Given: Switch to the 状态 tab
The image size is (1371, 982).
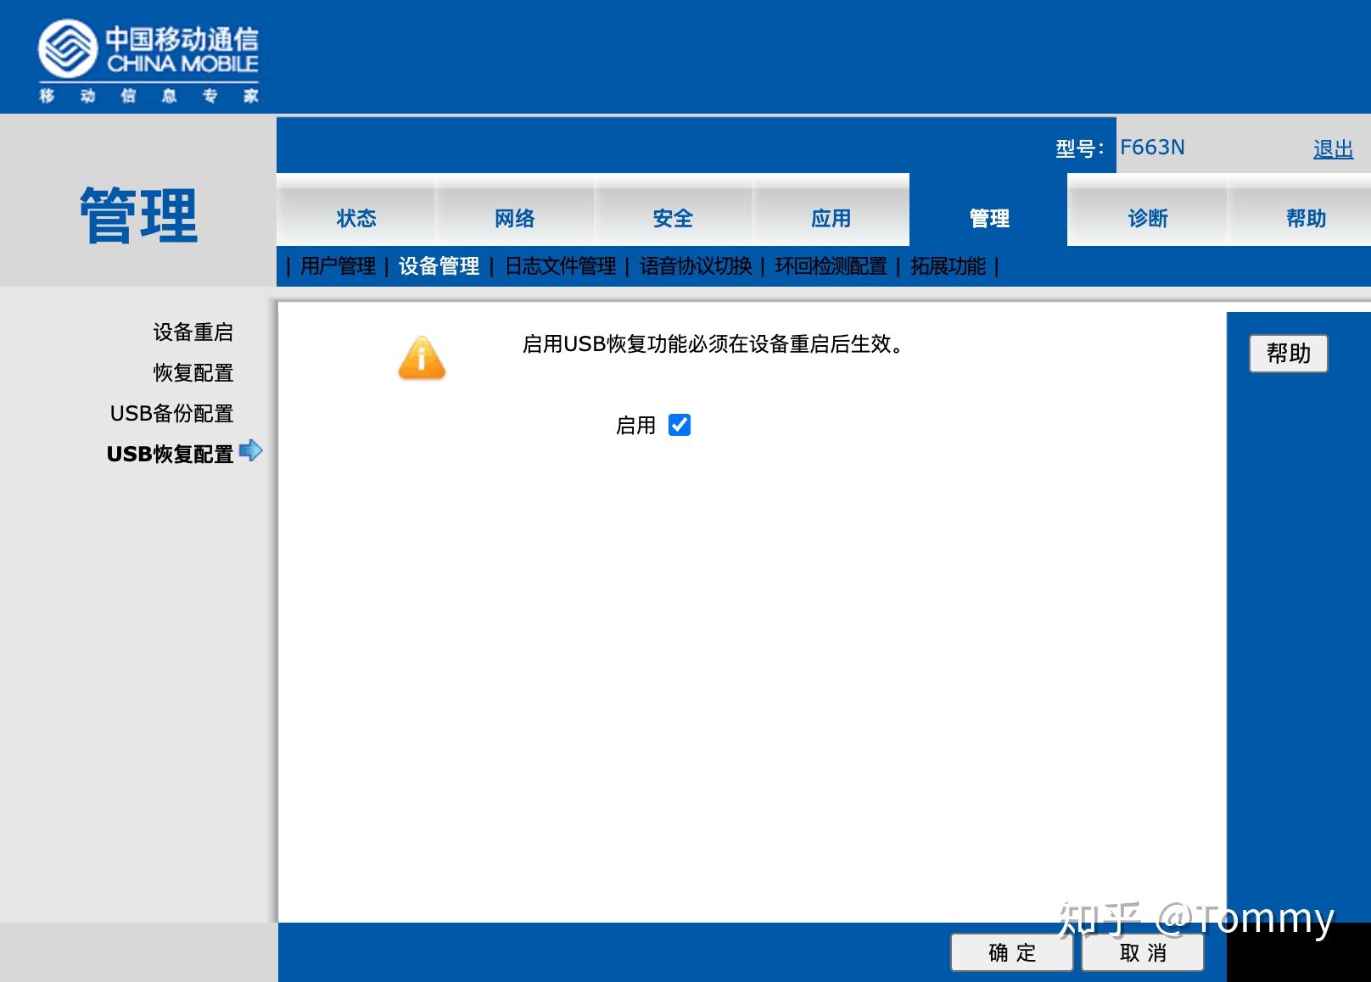Looking at the screenshot, I should click(x=356, y=218).
